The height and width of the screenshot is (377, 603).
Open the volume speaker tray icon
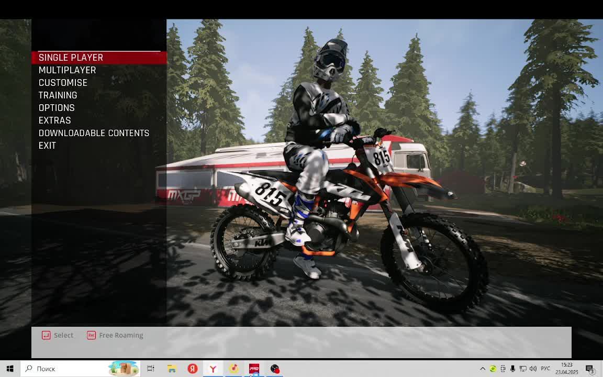click(x=533, y=369)
